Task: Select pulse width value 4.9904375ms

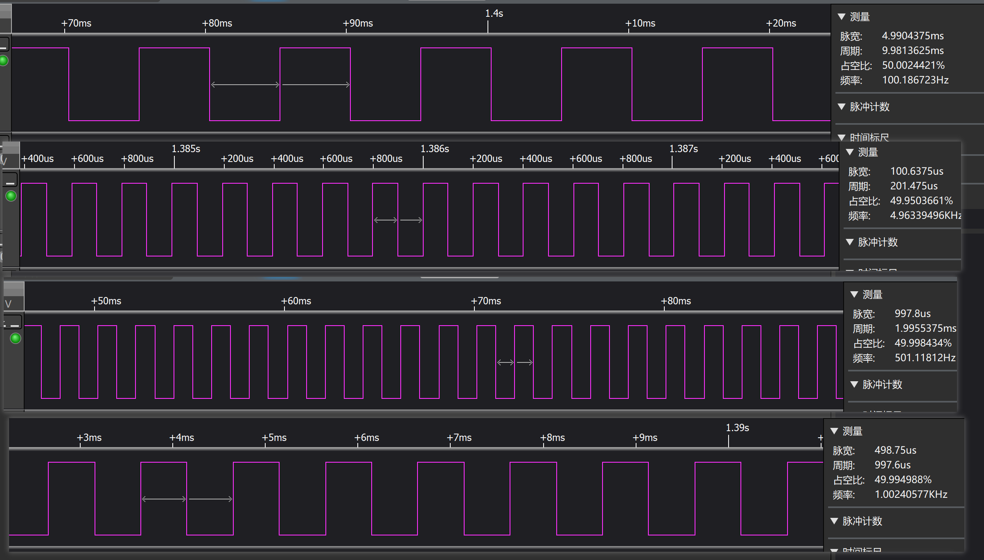Action: (x=913, y=36)
